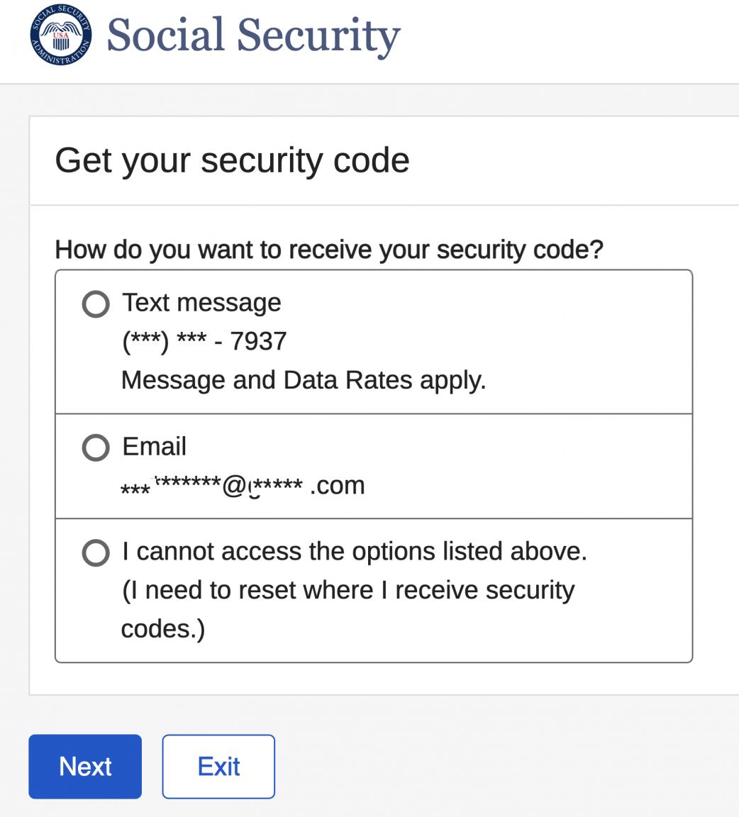The width and height of the screenshot is (739, 817).
Task: Choose the Email radio button
Action: 96,448
